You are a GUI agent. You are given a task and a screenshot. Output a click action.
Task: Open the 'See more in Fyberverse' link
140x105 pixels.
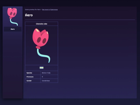pyautogui.click(x=50, y=10)
